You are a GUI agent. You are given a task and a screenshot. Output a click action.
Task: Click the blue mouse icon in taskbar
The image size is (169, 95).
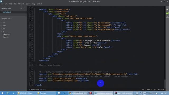click(x=65, y=93)
